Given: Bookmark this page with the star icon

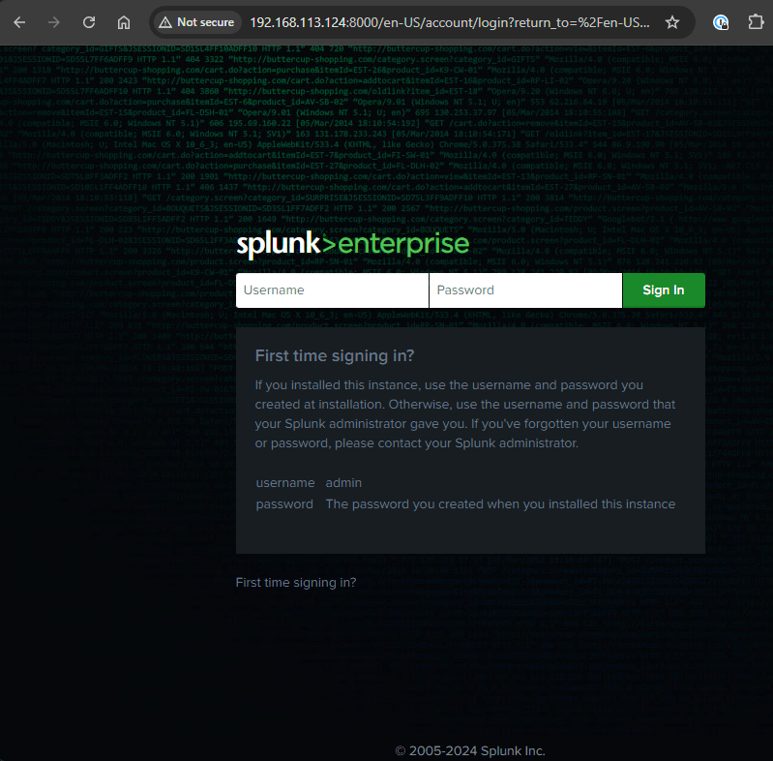Looking at the screenshot, I should click(x=672, y=22).
